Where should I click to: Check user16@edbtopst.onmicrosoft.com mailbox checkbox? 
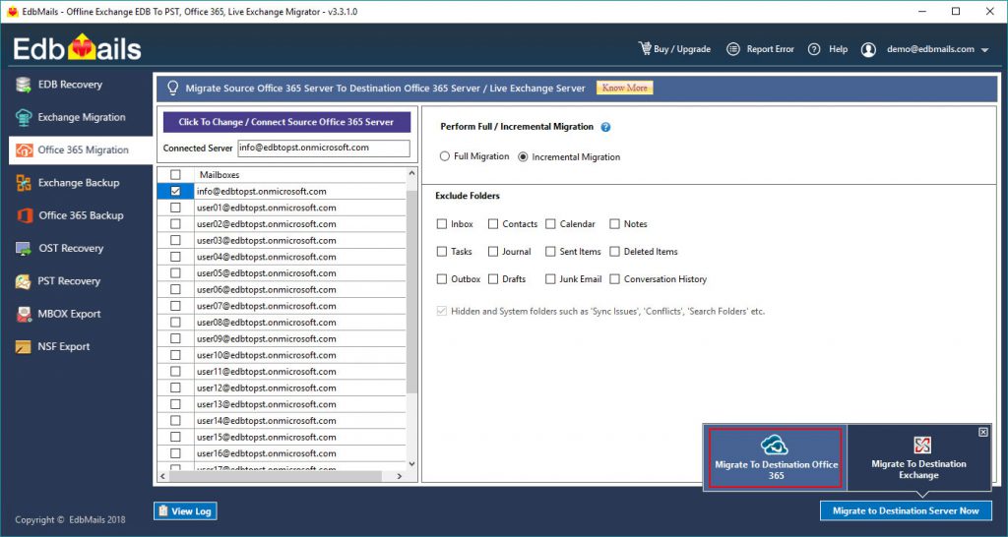click(175, 453)
